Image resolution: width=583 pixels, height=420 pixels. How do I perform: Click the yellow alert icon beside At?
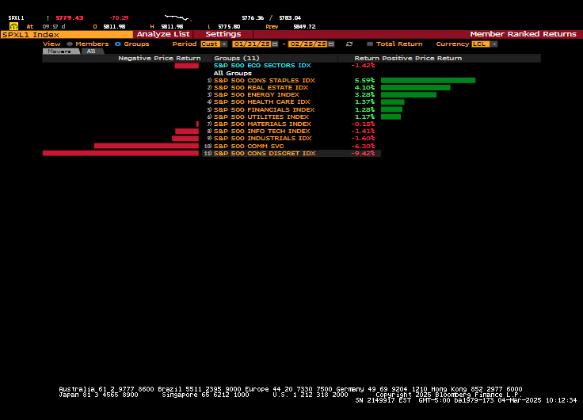click(13, 26)
